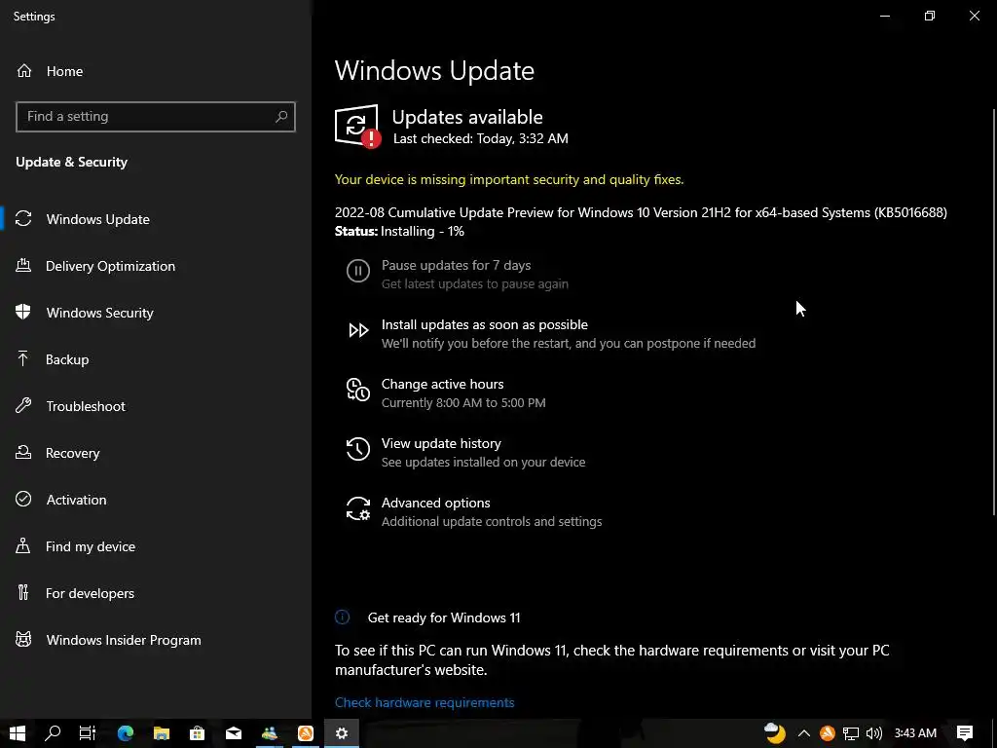Open Task View from the taskbar
This screenshot has height=748, width=997.
(87, 733)
